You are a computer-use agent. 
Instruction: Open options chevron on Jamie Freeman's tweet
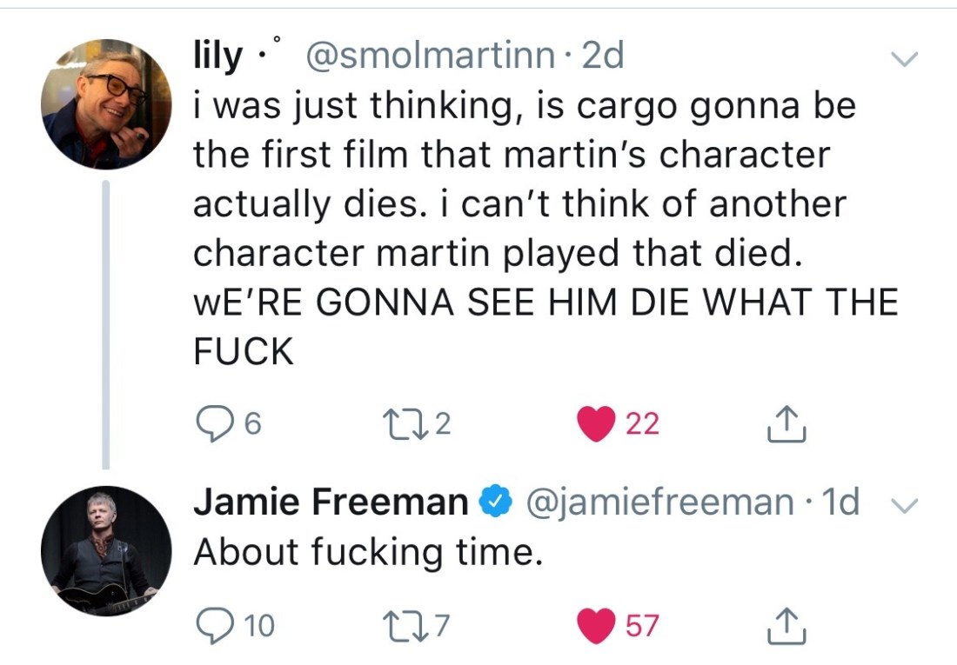[x=905, y=504]
